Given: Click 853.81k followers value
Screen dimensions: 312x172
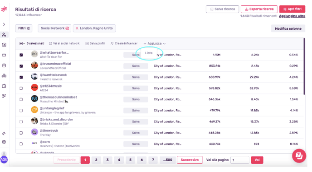Looking at the screenshot, I should click(214, 66).
